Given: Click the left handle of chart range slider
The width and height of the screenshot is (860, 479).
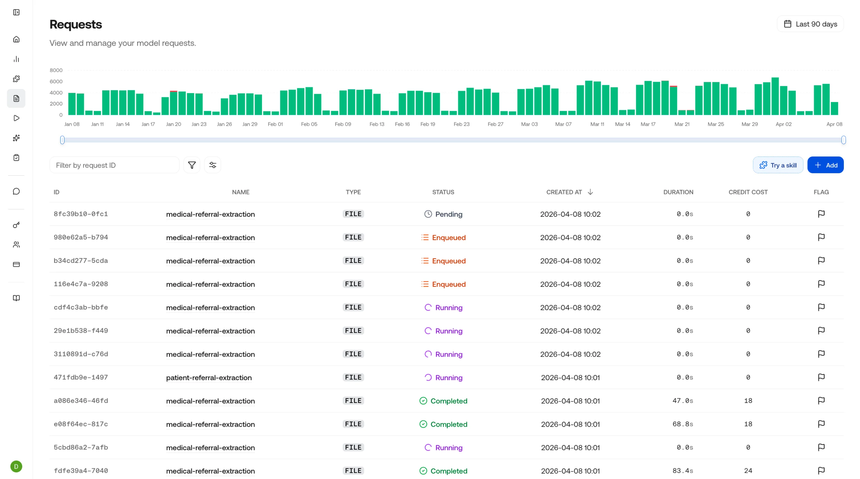Looking at the screenshot, I should pos(62,140).
